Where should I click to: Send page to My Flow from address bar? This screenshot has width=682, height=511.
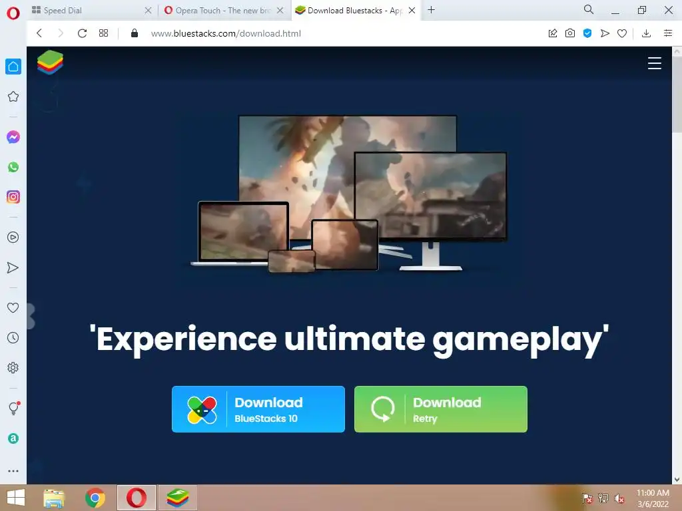click(605, 33)
